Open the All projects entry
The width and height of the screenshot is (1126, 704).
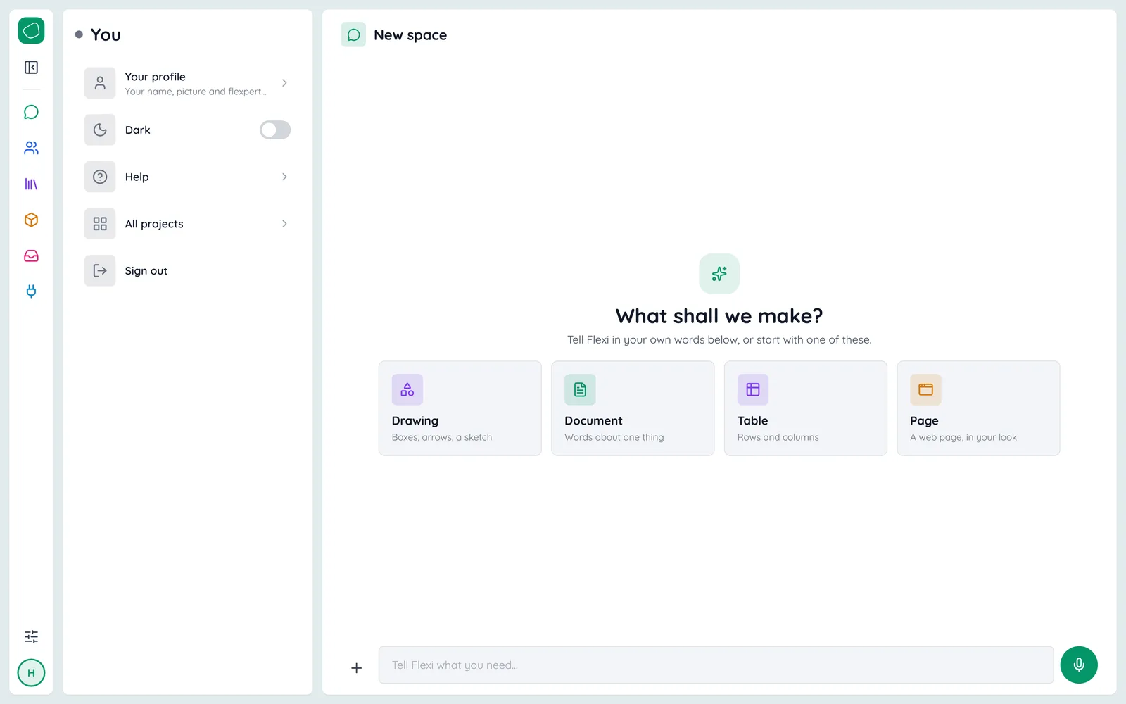point(187,224)
